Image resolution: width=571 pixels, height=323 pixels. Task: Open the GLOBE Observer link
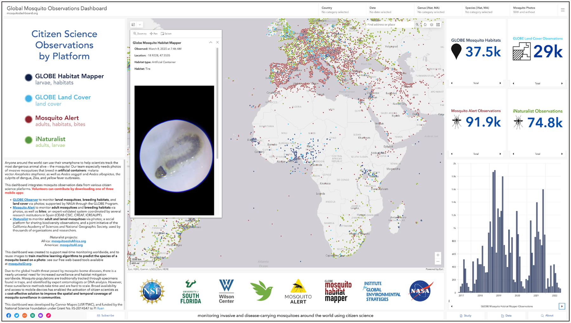[25, 200]
